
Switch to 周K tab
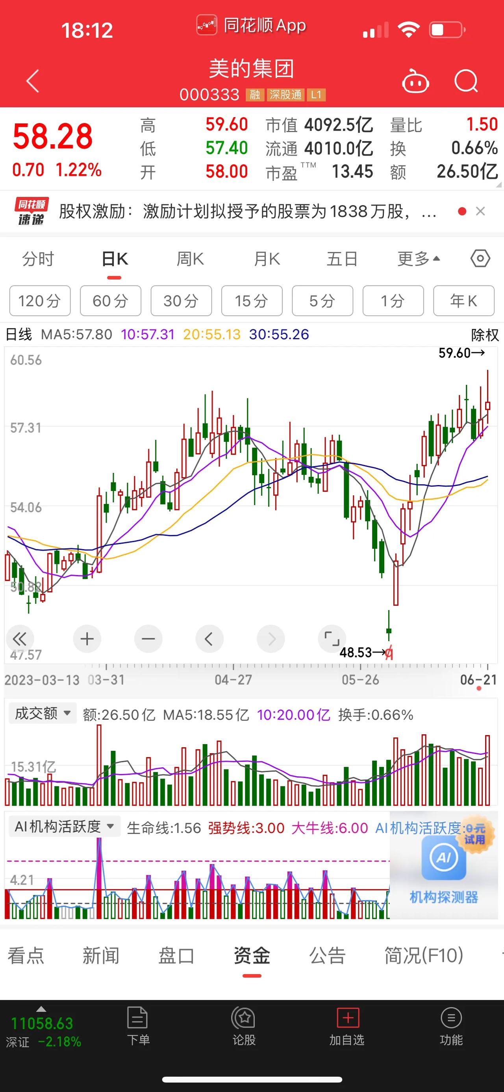pyautogui.click(x=191, y=259)
